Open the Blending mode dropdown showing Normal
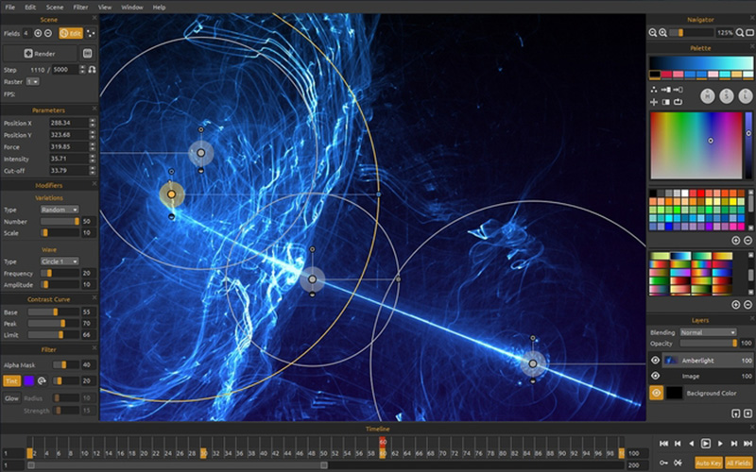 [x=708, y=332]
